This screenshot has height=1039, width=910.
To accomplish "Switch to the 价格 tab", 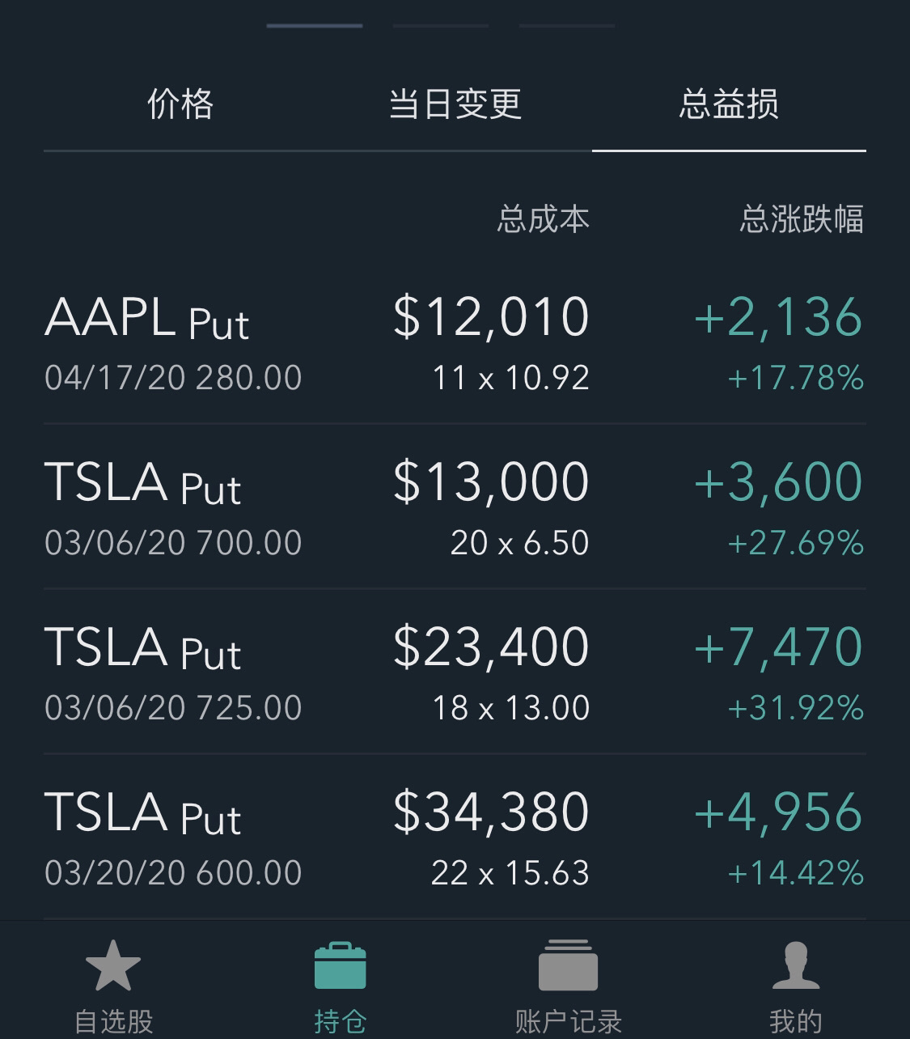I will 180,104.
